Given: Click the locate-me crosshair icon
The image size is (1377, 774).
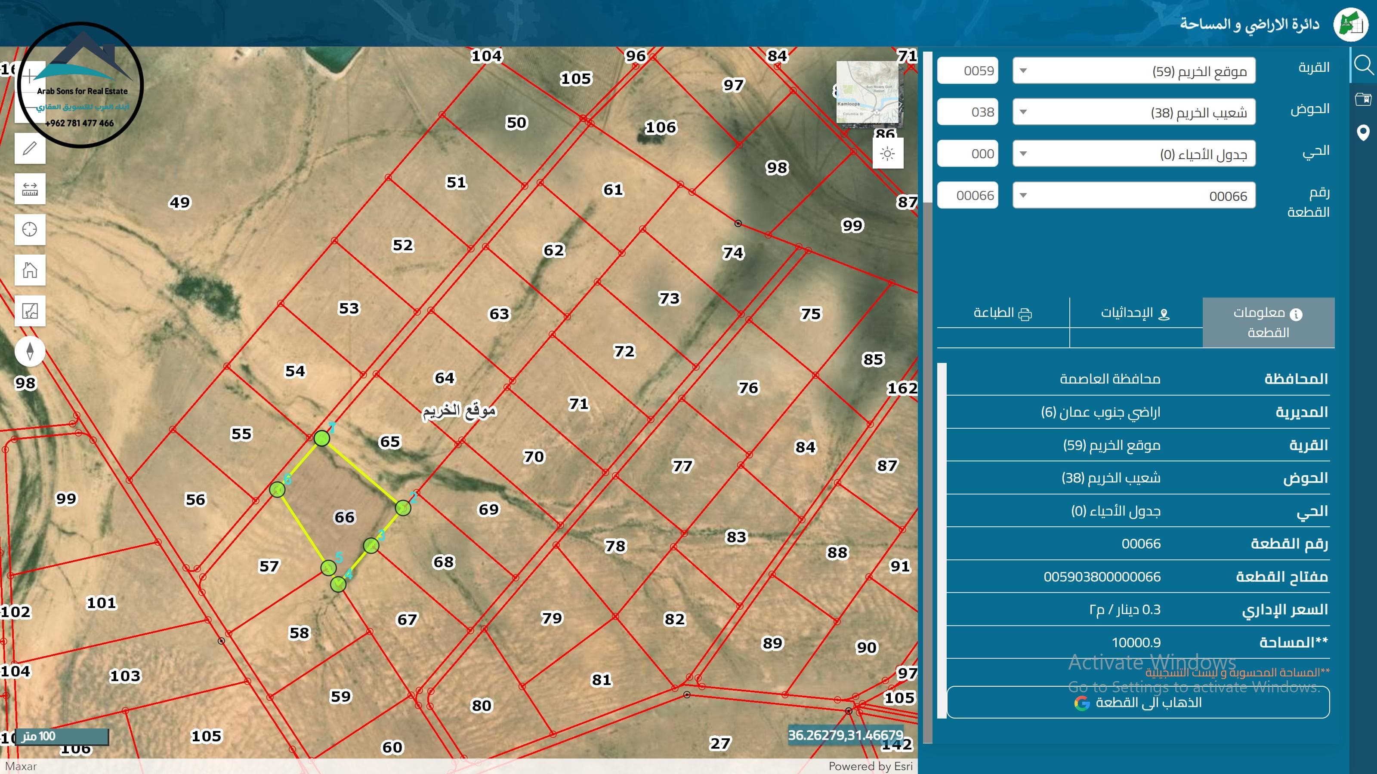Looking at the screenshot, I should click(30, 229).
